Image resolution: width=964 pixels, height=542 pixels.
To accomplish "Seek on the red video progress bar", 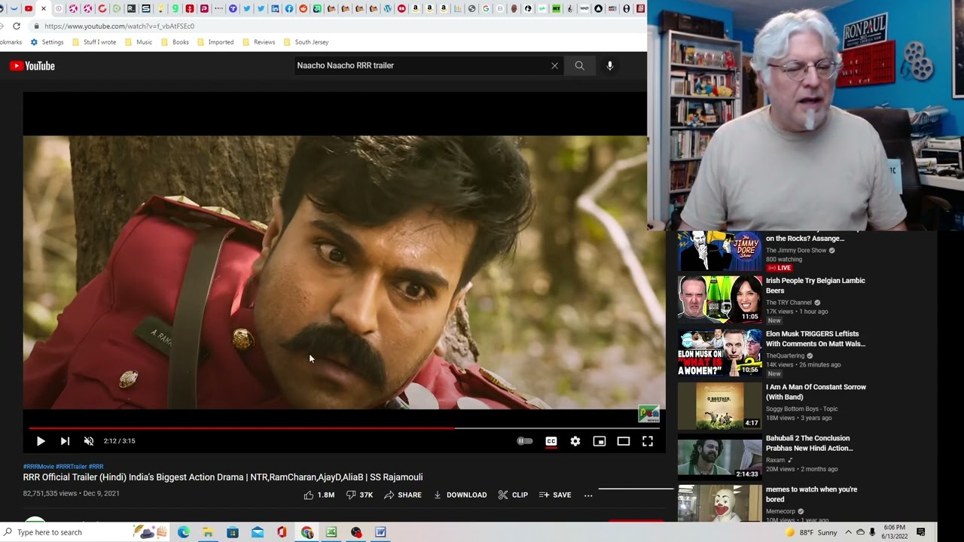I will [x=343, y=428].
